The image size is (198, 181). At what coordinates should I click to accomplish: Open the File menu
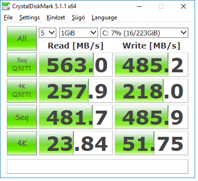(8, 17)
